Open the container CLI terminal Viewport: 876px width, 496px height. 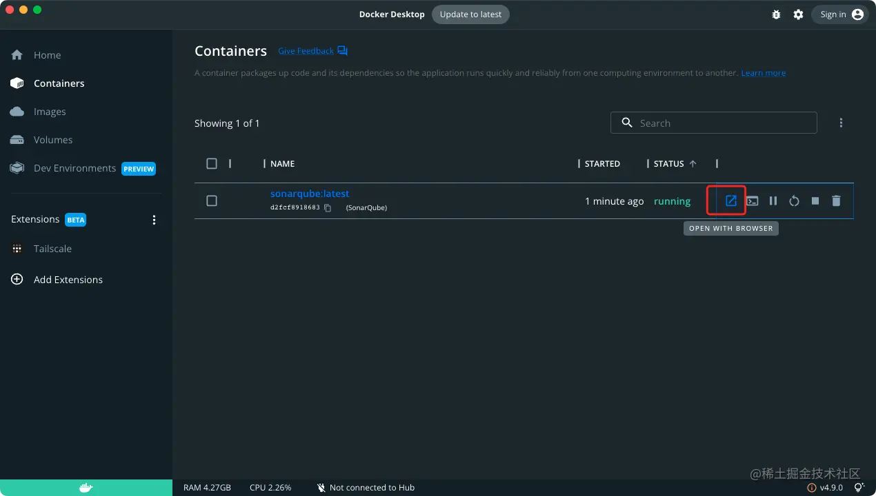click(x=753, y=201)
